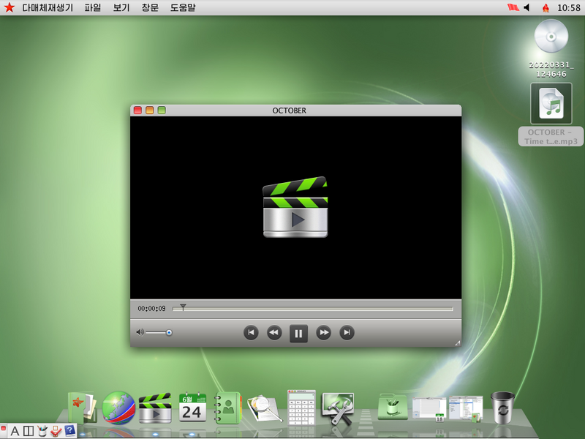Open the 보기 menu
The width and height of the screenshot is (585, 439).
[121, 7]
